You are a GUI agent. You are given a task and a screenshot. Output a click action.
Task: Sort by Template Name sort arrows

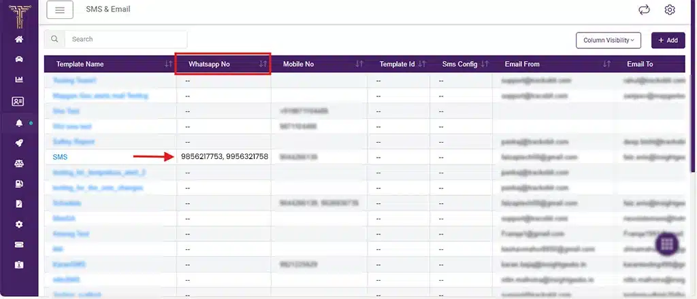pyautogui.click(x=168, y=65)
